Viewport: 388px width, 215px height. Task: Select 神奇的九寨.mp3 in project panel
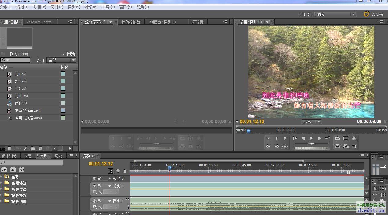28,118
